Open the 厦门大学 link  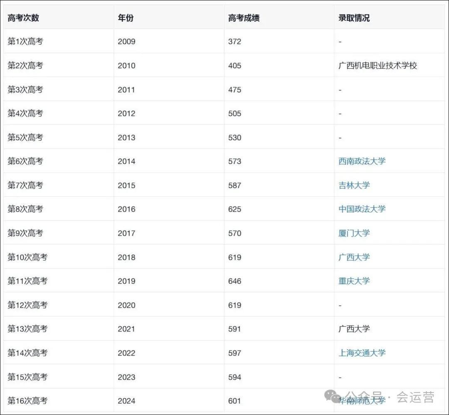pyautogui.click(x=354, y=233)
